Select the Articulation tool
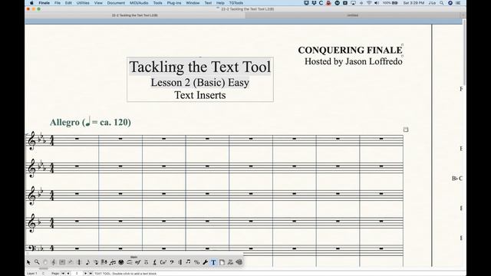The width and height of the screenshot is (491, 276). point(146,262)
